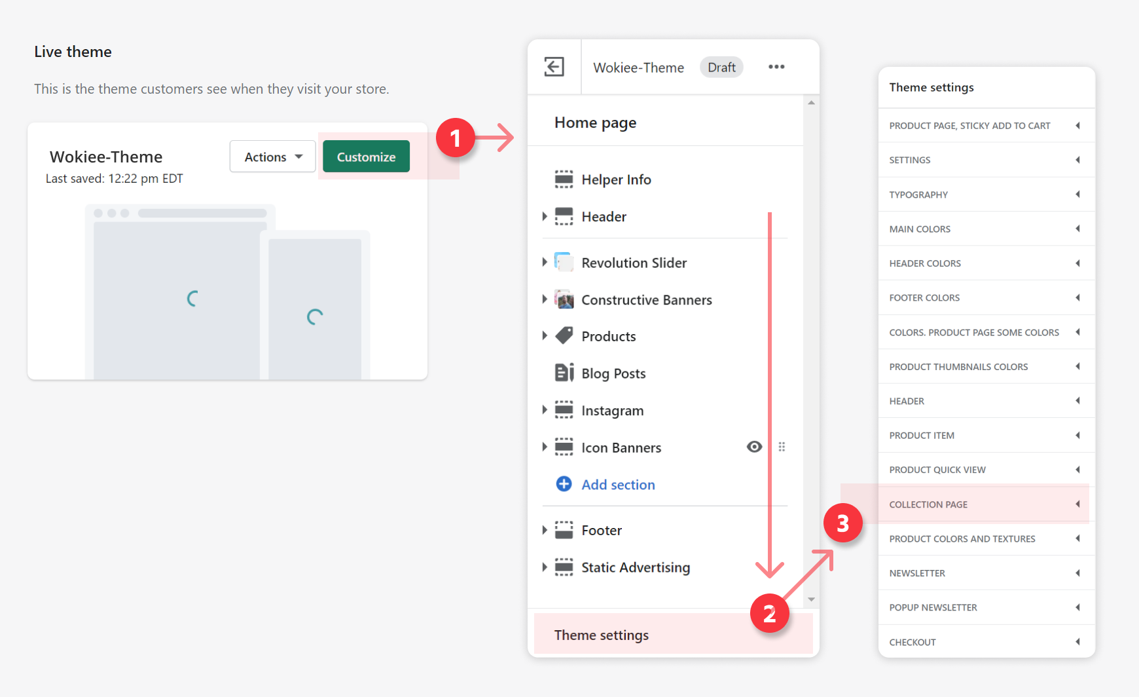Click the Helper Info section icon
The width and height of the screenshot is (1139, 697).
point(564,179)
